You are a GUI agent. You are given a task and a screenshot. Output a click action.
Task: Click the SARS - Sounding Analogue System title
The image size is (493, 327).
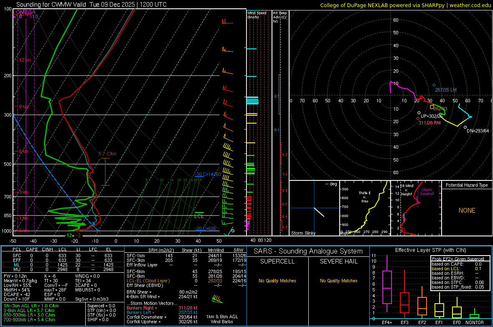tap(308, 251)
